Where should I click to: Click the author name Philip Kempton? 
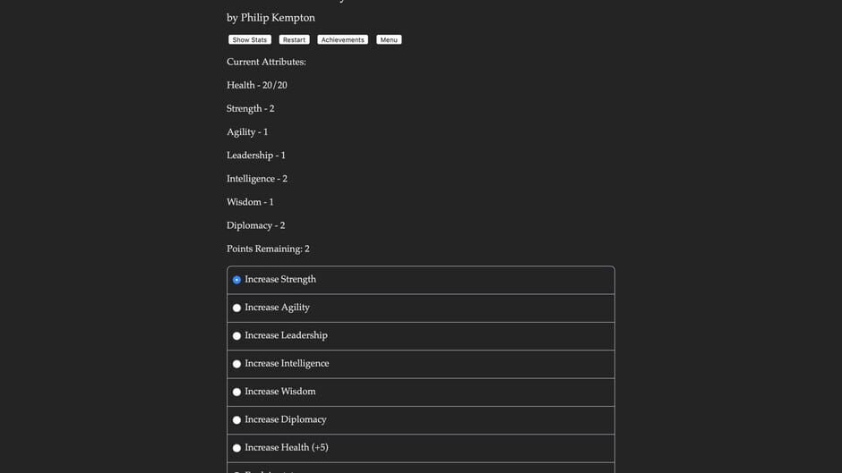[278, 18]
